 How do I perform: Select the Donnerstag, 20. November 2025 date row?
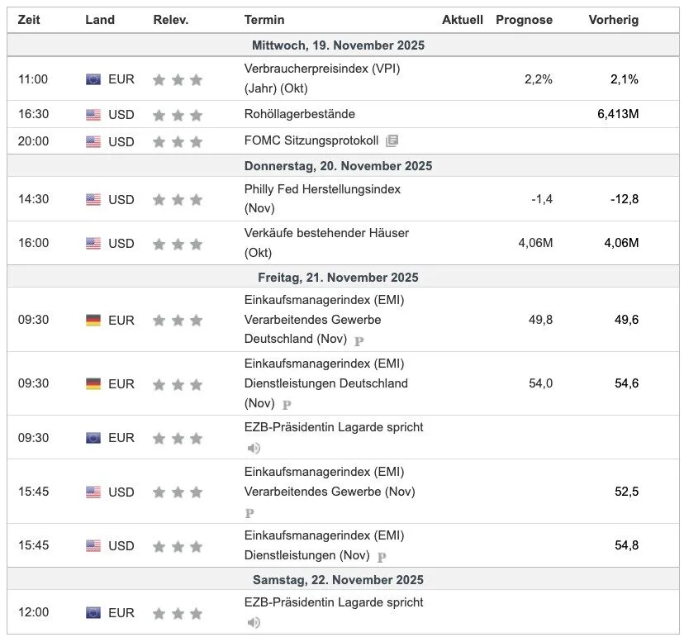pos(343,166)
